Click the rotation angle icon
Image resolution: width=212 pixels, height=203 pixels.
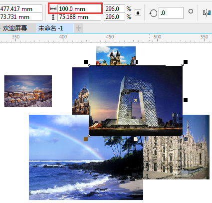tap(153, 13)
